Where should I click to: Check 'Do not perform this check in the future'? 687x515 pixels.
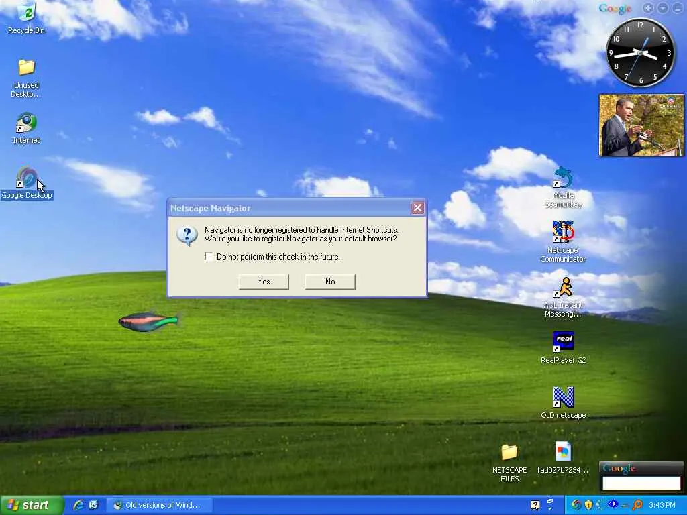click(209, 257)
